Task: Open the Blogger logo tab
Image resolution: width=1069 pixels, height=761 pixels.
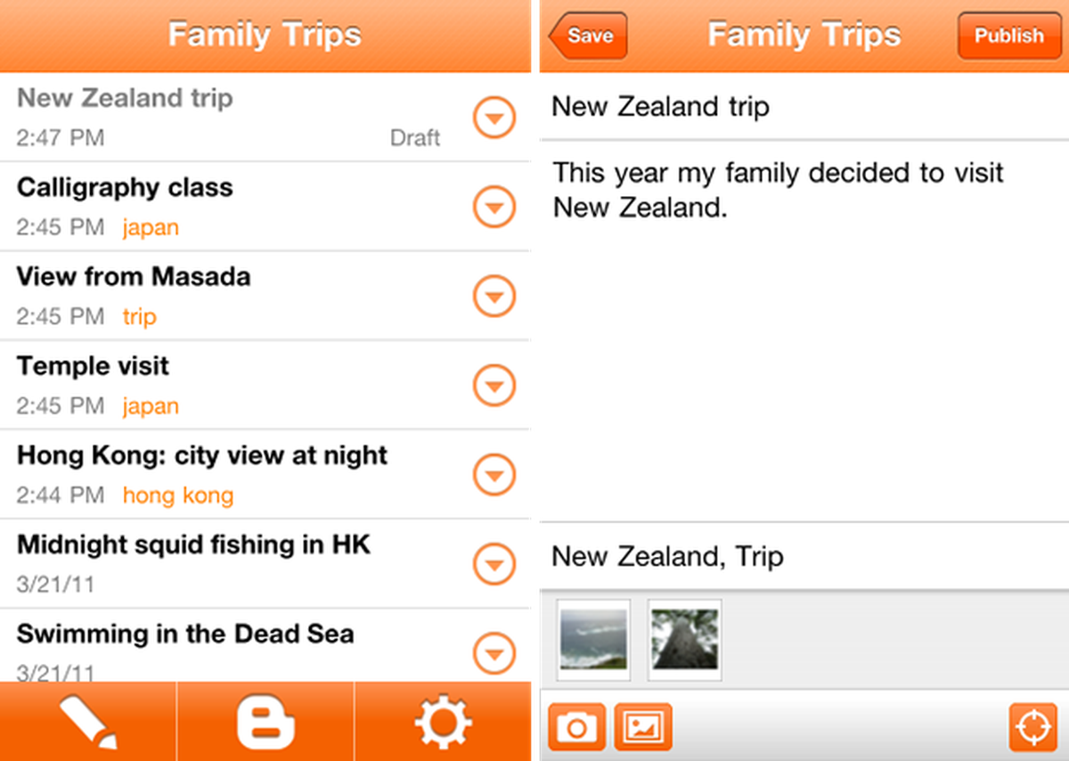Action: (265, 722)
